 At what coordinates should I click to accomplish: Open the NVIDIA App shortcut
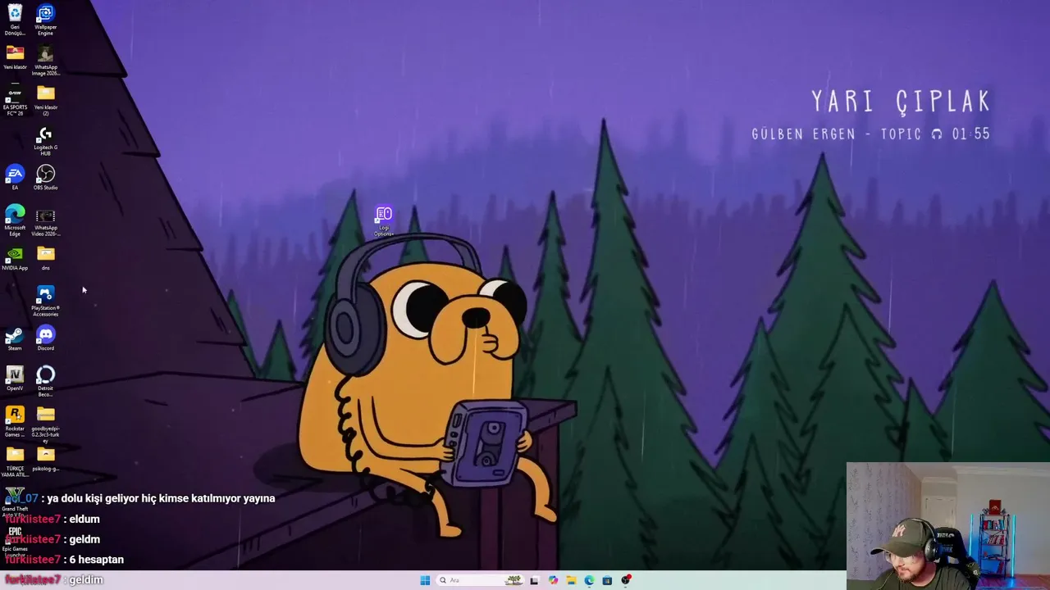point(15,257)
